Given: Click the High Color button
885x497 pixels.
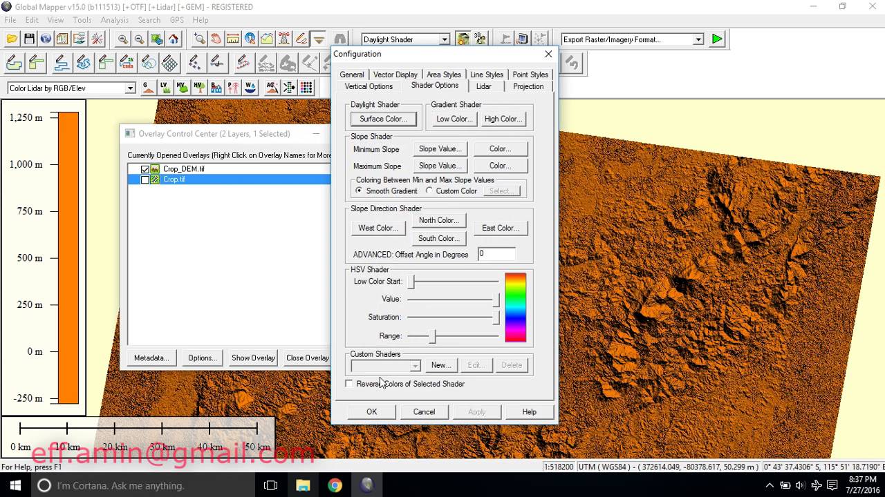Looking at the screenshot, I should click(x=503, y=119).
